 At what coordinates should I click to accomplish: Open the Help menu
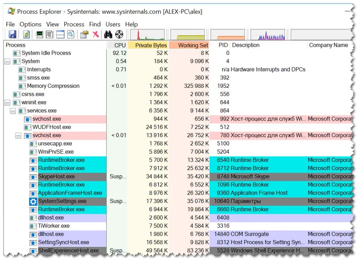(131, 24)
